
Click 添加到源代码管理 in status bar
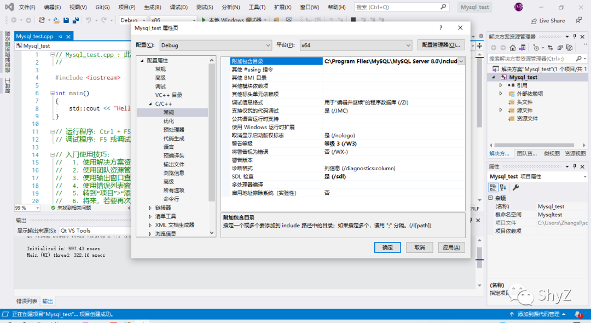[538, 314]
